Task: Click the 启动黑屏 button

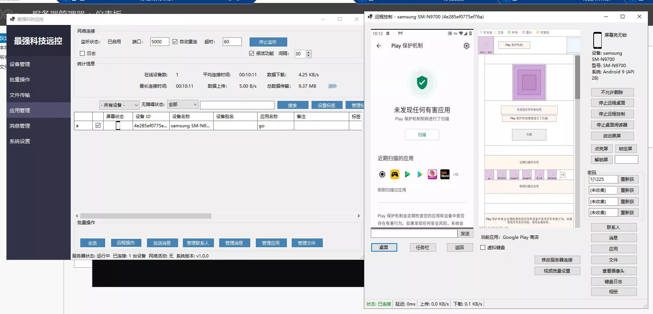Action: pyautogui.click(x=612, y=136)
